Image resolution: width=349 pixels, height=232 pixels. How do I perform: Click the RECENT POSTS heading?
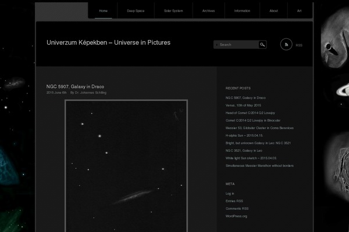click(238, 88)
